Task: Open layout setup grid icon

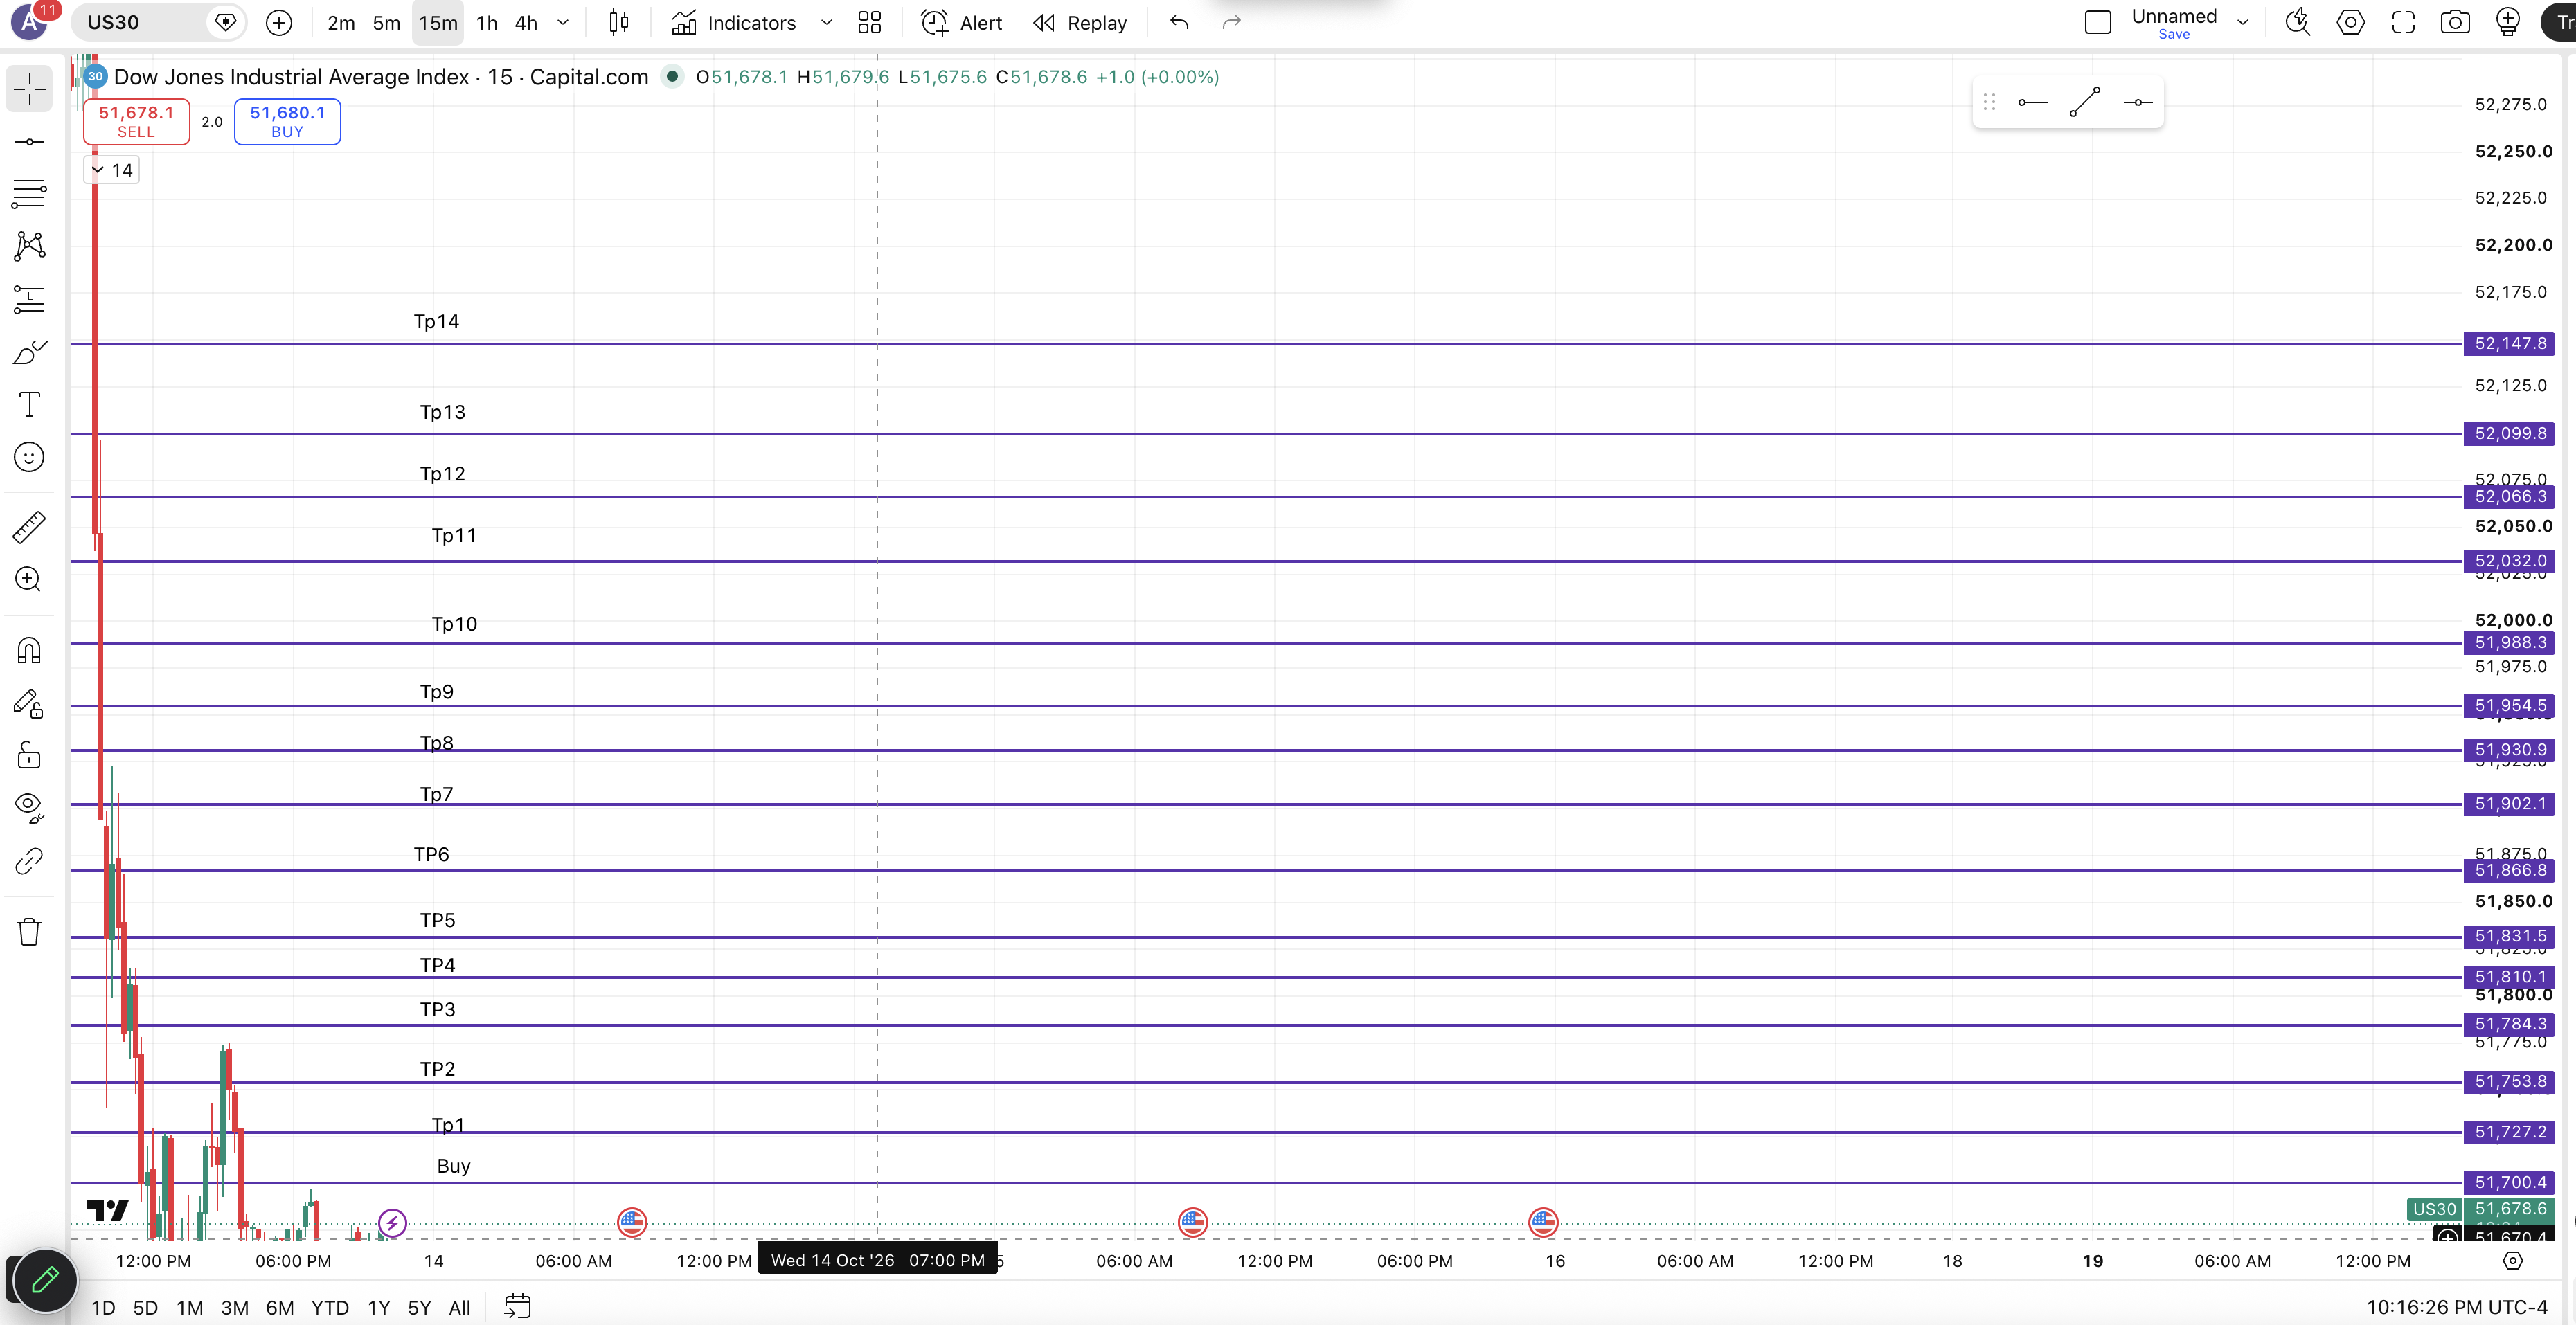Action: click(x=869, y=22)
